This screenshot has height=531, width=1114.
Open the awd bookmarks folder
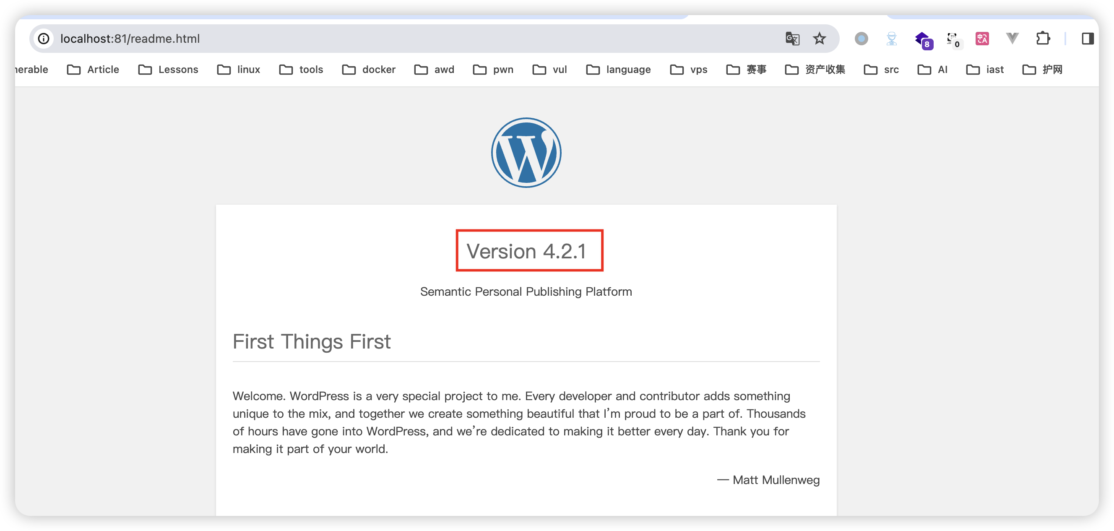coord(434,69)
